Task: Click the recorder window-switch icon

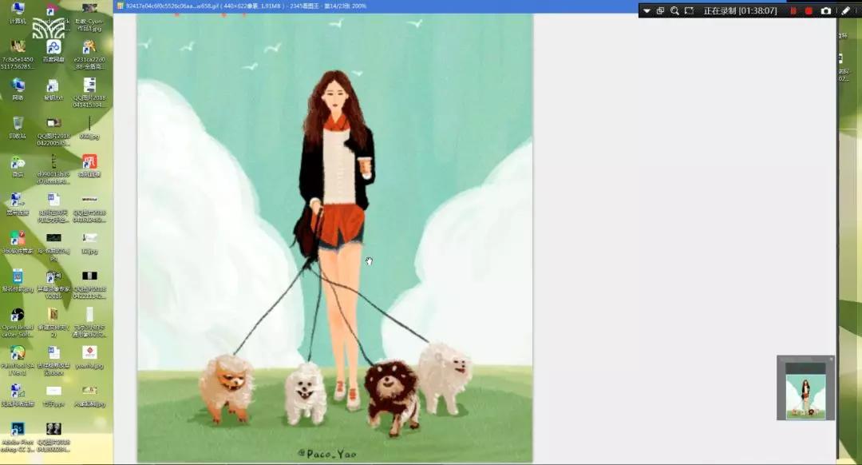Action: (x=660, y=11)
